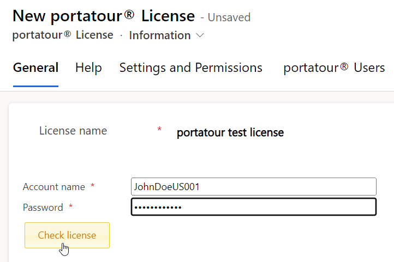Go to the portatour® Users tab
The width and height of the screenshot is (394, 262).
pos(334,68)
